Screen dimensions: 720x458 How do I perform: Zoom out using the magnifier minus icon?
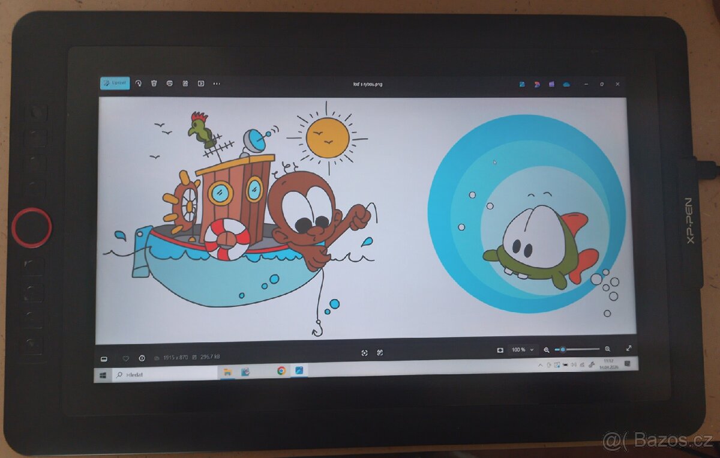coord(546,349)
